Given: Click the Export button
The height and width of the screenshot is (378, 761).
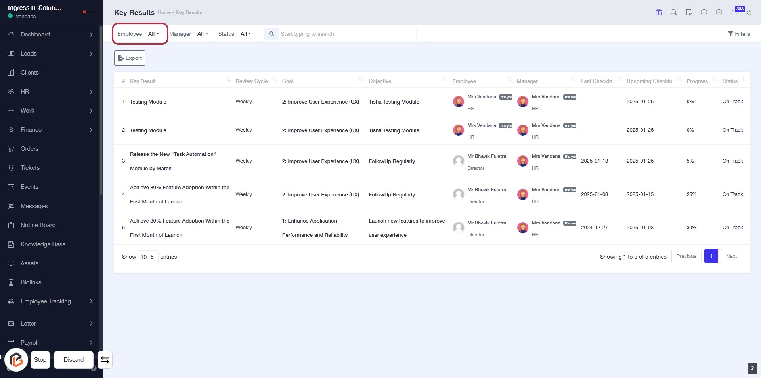Looking at the screenshot, I should 130,58.
